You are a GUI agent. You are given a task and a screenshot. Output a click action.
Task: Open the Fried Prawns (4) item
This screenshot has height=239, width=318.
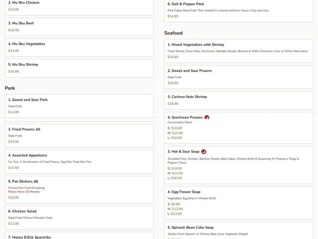(x=79, y=135)
